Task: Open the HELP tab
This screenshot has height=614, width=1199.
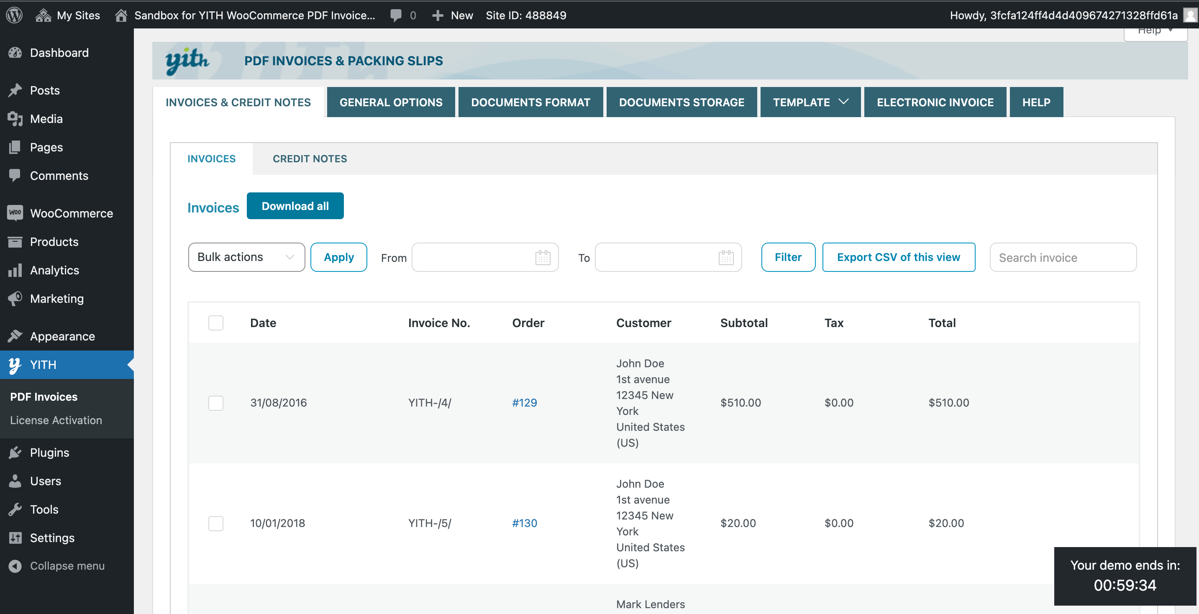Action: click(x=1036, y=102)
